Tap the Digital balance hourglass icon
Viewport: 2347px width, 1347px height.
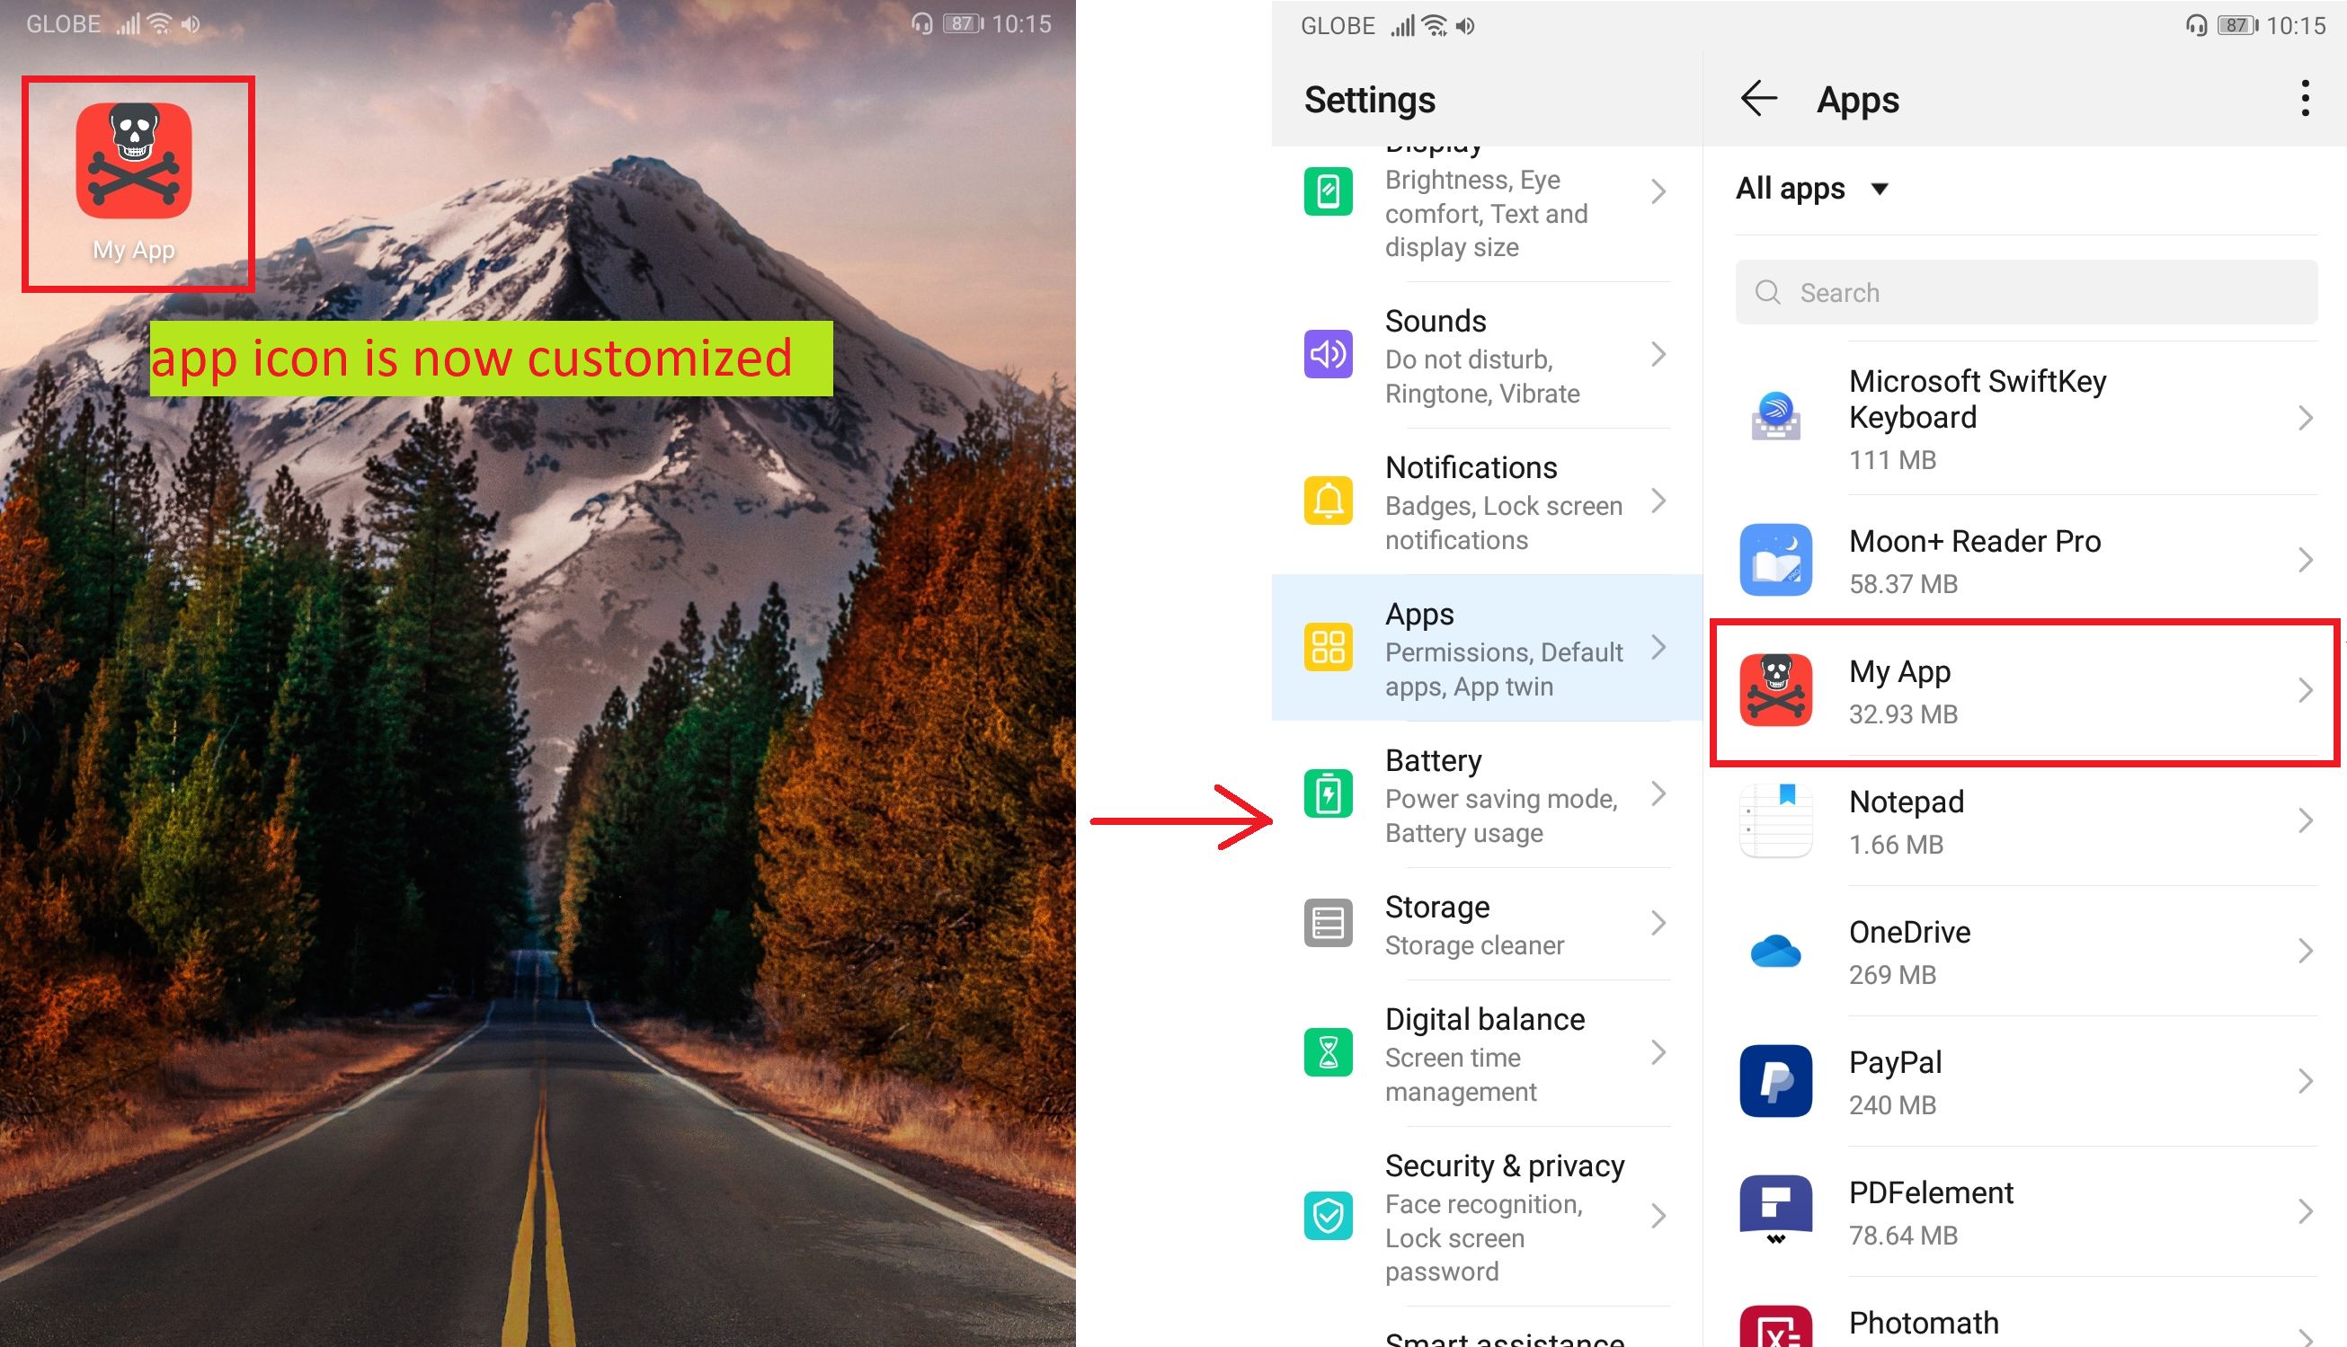coord(1327,1053)
